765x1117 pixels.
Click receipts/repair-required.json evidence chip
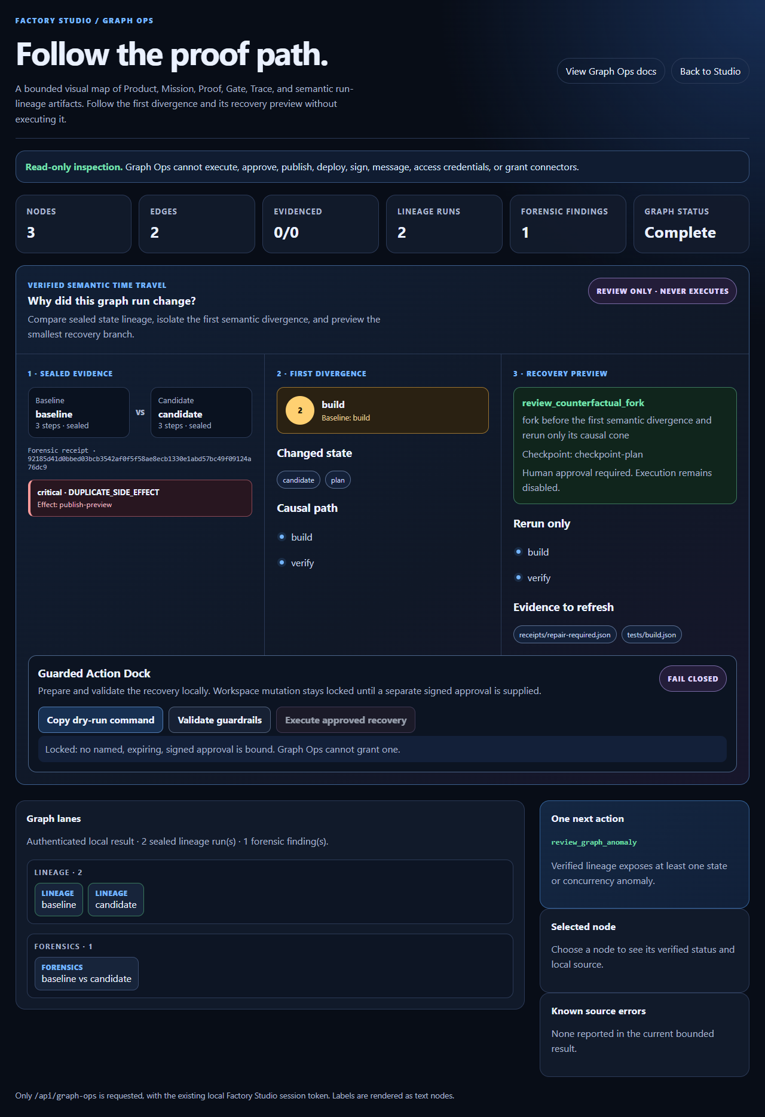(x=565, y=634)
